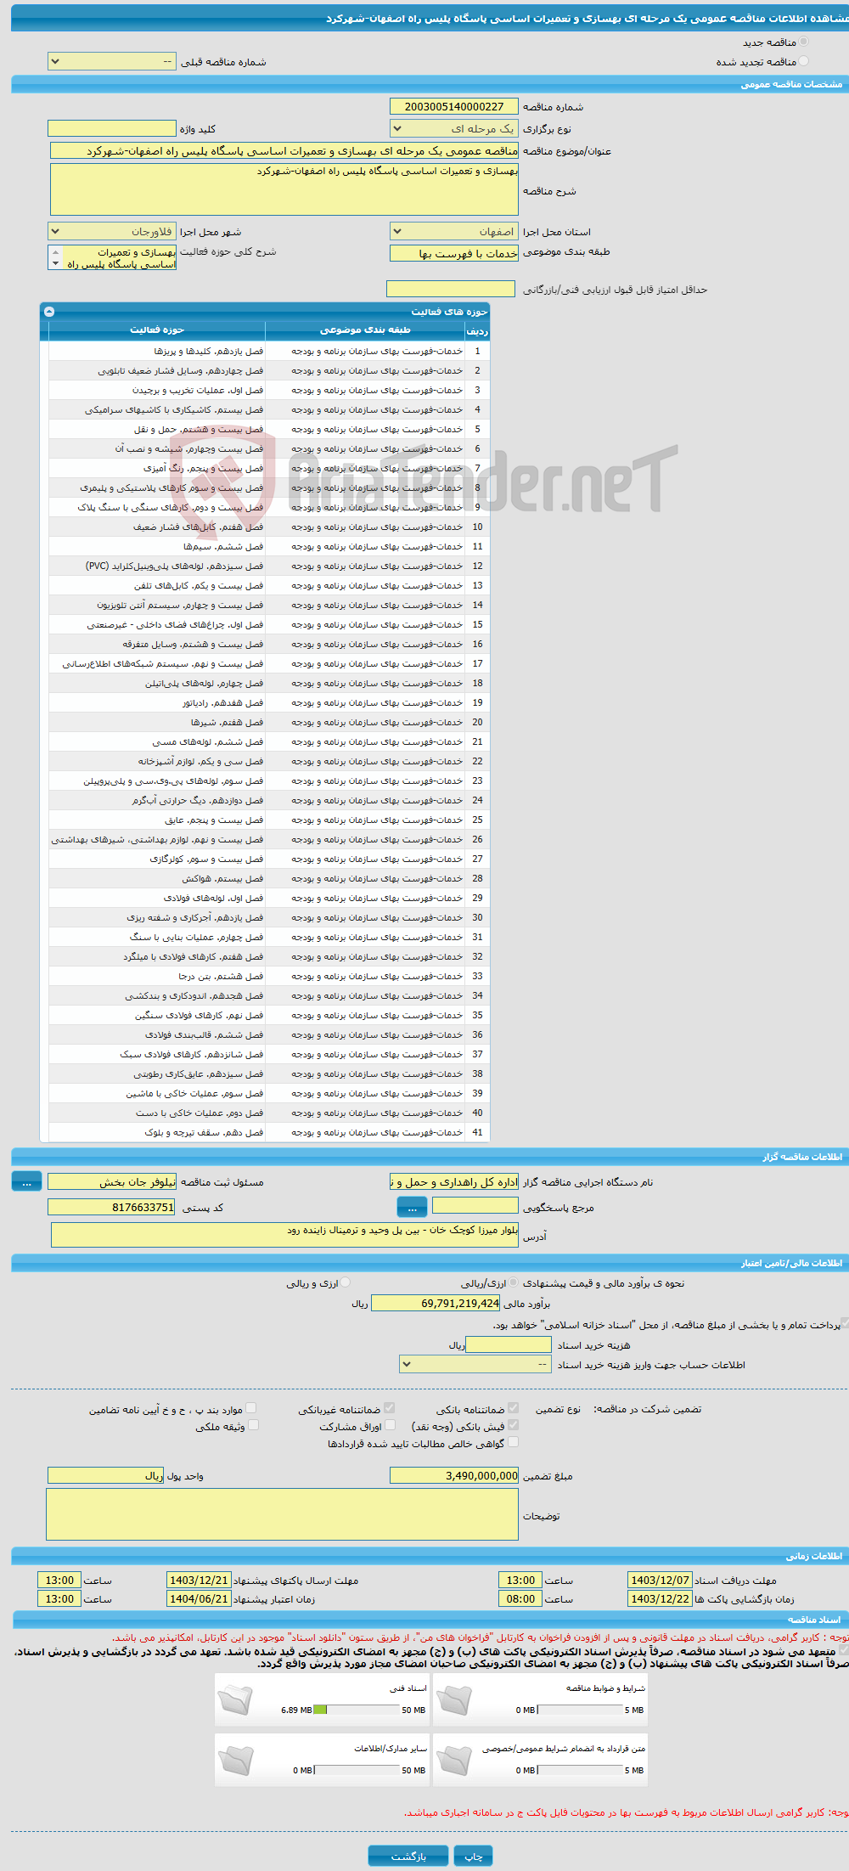Select row 20 فصل هفتم، شیرها
The image size is (849, 1871).
click(269, 722)
